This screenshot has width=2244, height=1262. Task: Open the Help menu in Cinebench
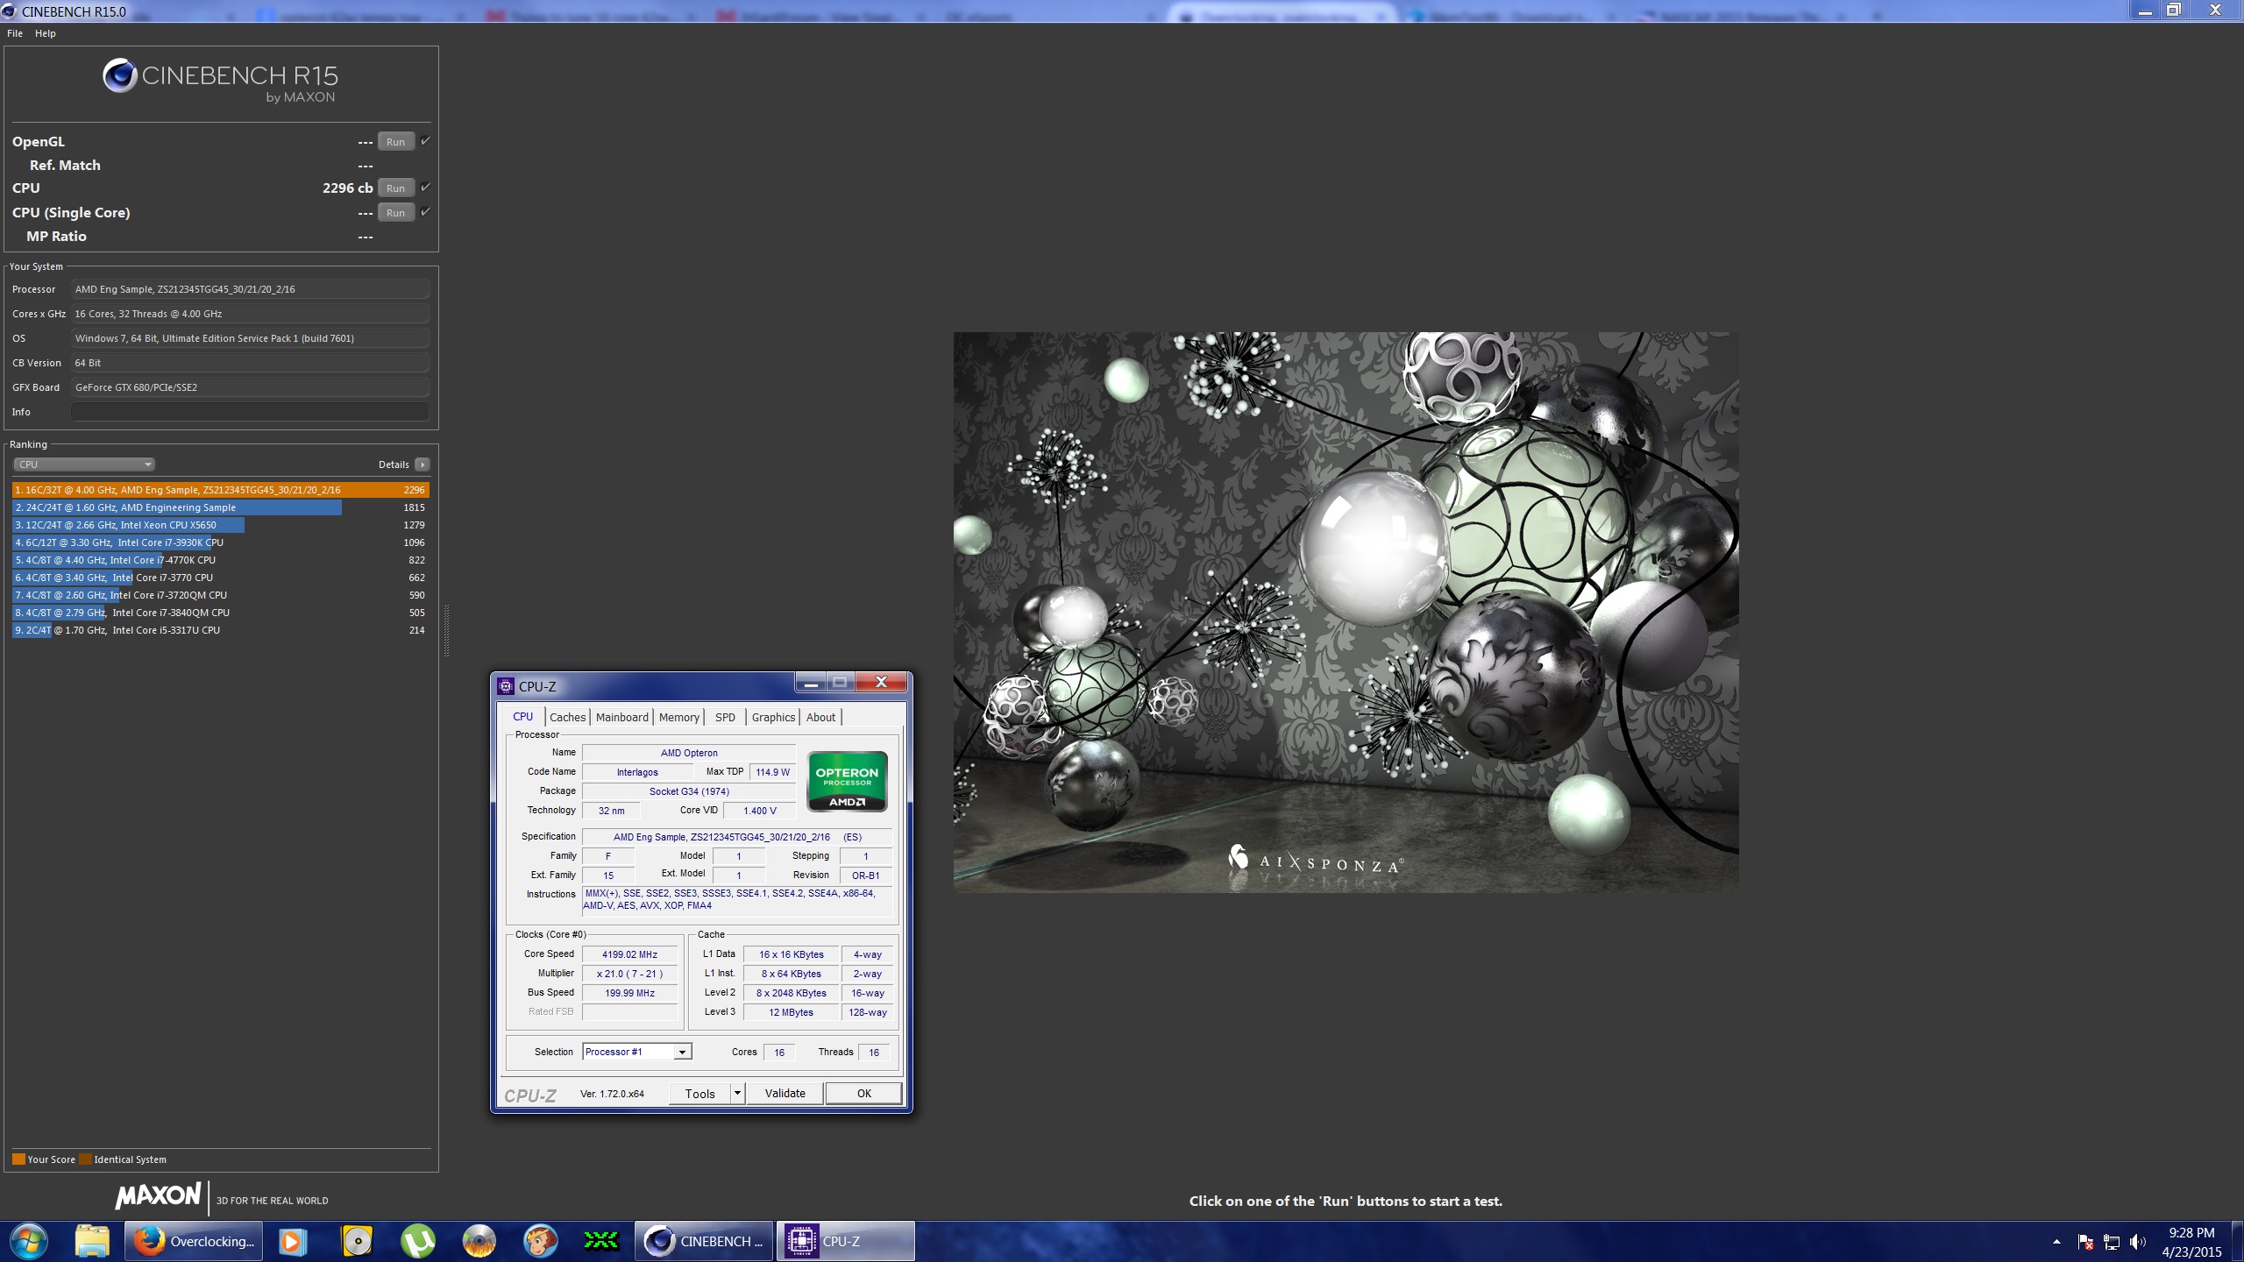pos(46,33)
